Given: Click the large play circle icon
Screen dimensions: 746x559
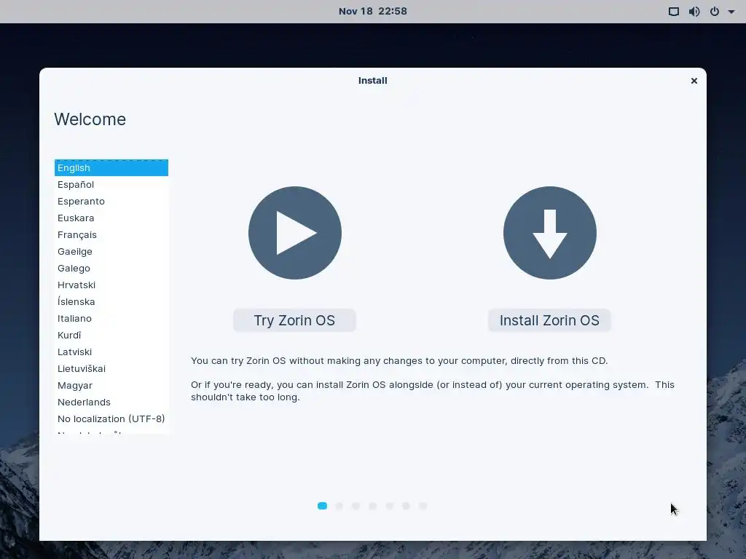Looking at the screenshot, I should pos(295,233).
